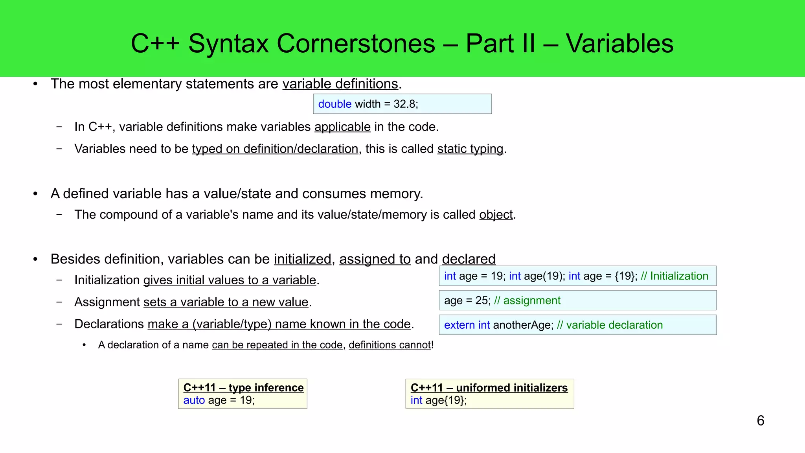Click the 'C++11 – type inference' heading
This screenshot has height=453, width=805.
point(243,388)
